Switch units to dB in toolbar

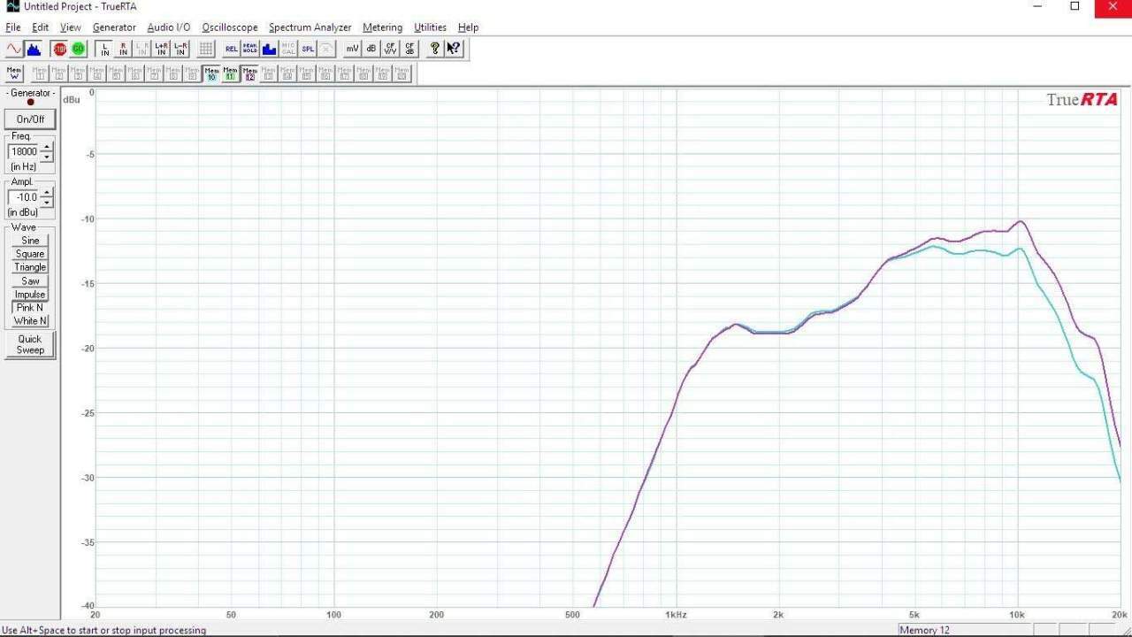point(371,49)
